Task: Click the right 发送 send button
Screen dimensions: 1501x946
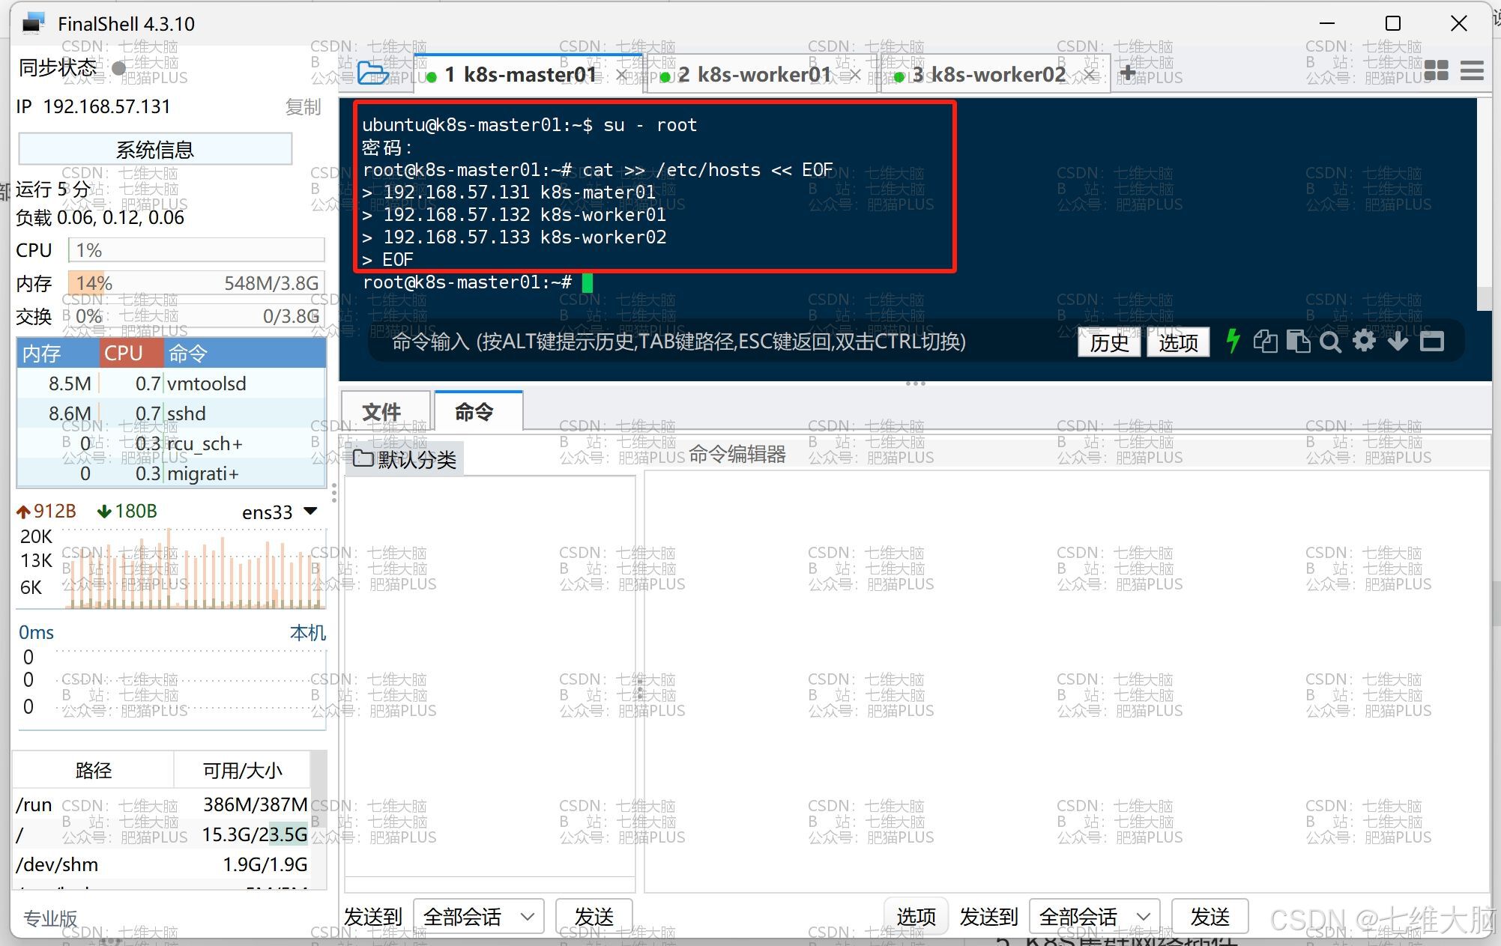Action: coord(1209,916)
